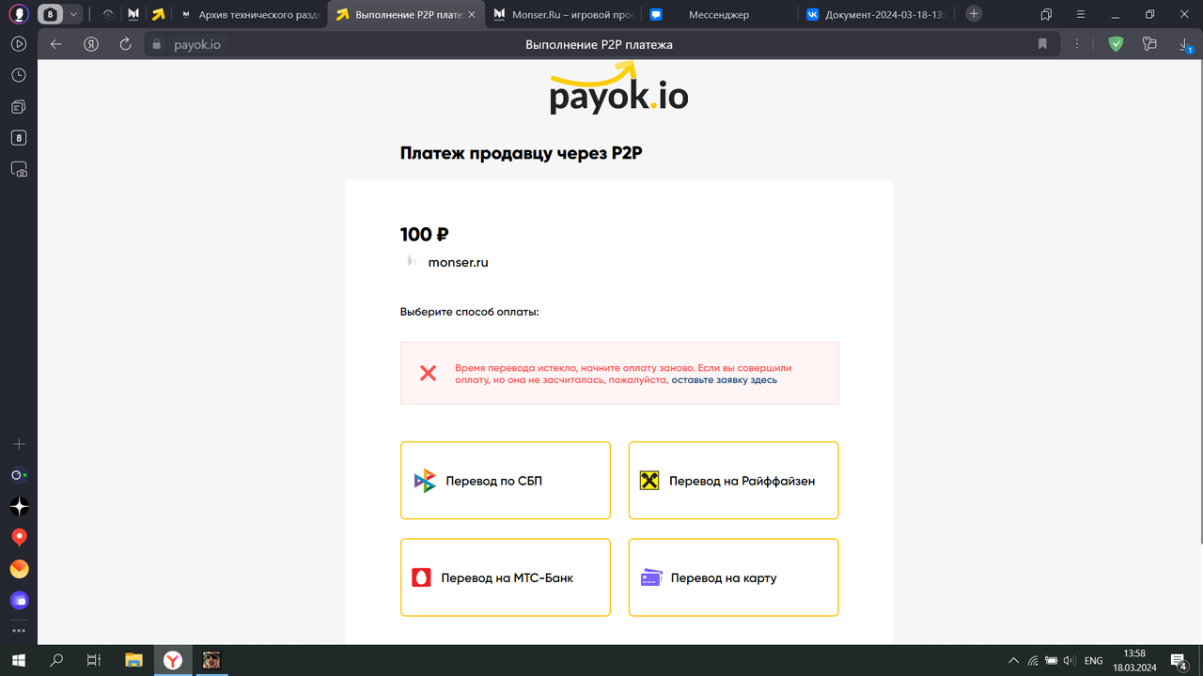Screen dimensions: 1203x676
Task: Open the screenshot tool in the sidebar
Action: (x=19, y=170)
